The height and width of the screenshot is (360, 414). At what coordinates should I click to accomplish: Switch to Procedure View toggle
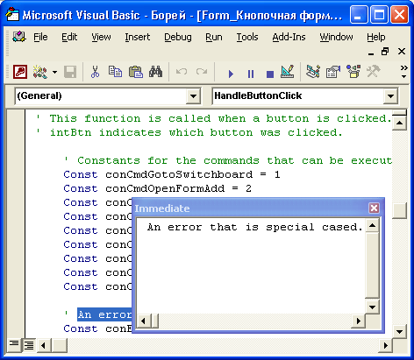coord(14,345)
